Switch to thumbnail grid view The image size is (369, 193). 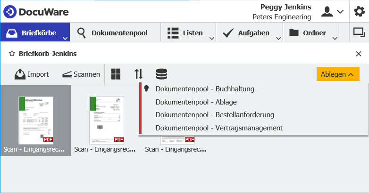click(116, 74)
